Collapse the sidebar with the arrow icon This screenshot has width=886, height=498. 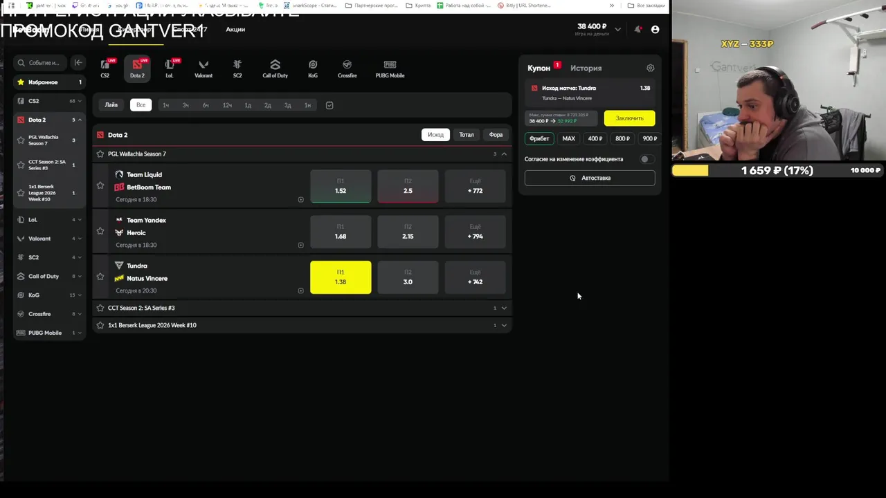[x=78, y=62]
